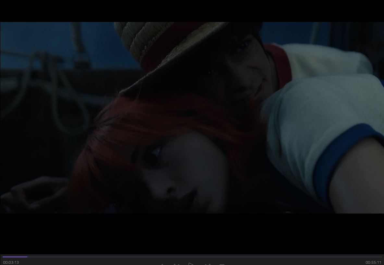384x265 pixels.
Task: Click the end of the purple progress indicator
Action: pos(27,257)
